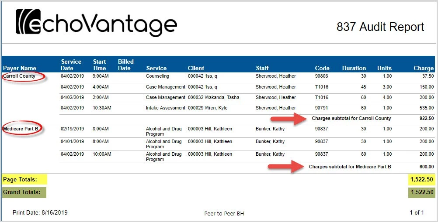Image resolution: width=438 pixels, height=222 pixels.
Task: Click the 1 of 1 page indicator
Action: [x=417, y=212]
